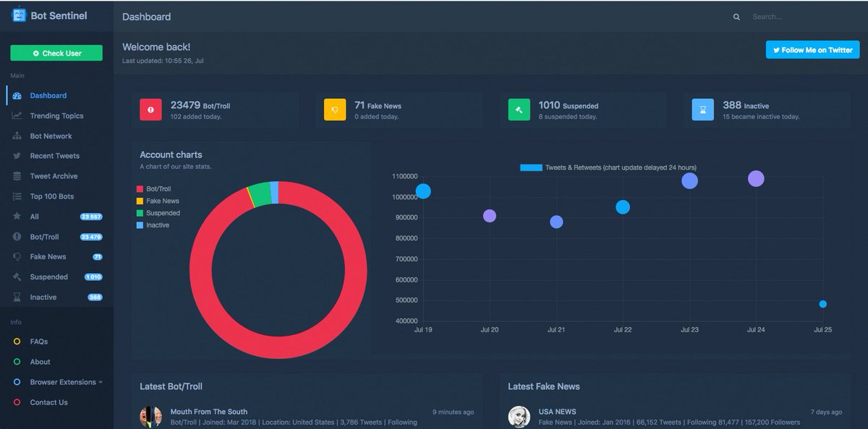Click the Jul 19 chart data point

click(423, 191)
